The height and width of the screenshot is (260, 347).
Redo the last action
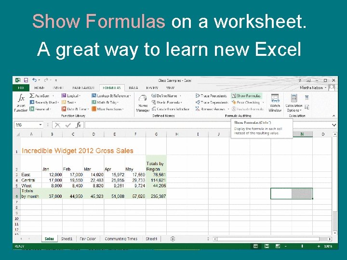pyautogui.click(x=46, y=80)
